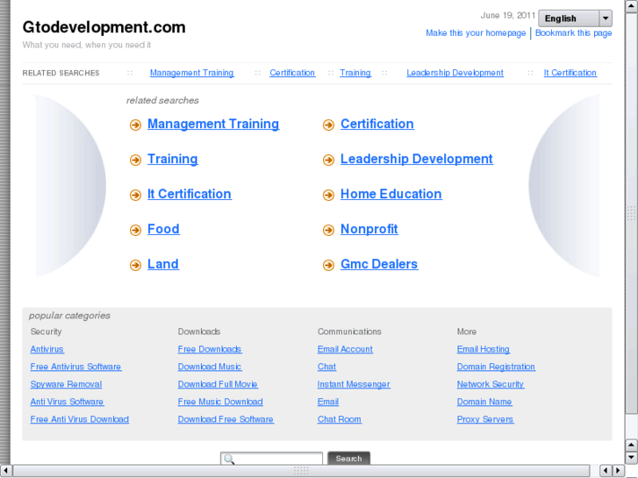This screenshot has height=478, width=638.
Task: Open Free Antivirus Software link
Action: click(75, 367)
